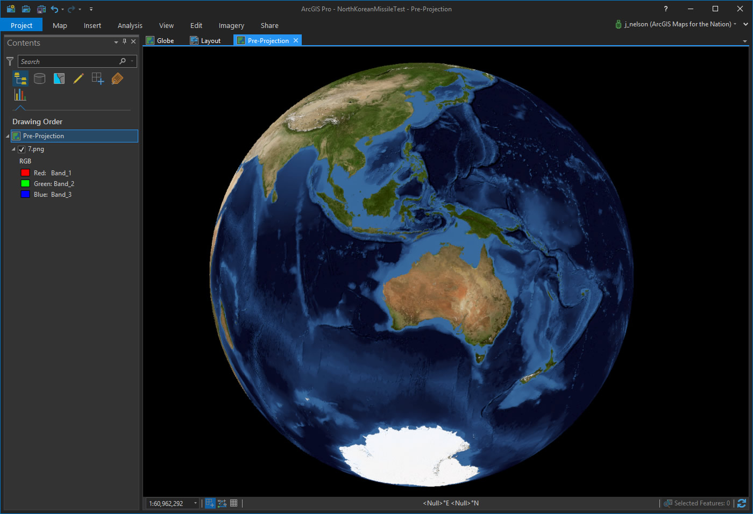Screen dimensions: 753x514
Task: Toggle auto-hide pin on Contents pane
Action: point(124,42)
